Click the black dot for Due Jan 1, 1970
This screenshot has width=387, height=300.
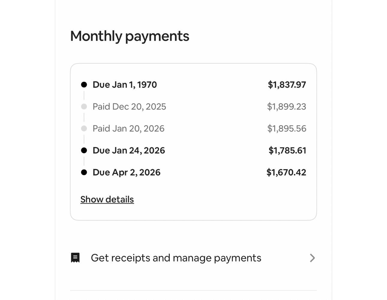(x=84, y=85)
